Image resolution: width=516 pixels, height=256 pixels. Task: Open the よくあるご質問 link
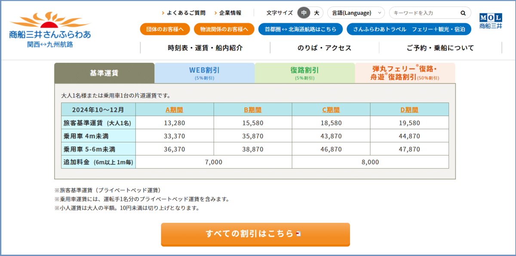click(186, 13)
